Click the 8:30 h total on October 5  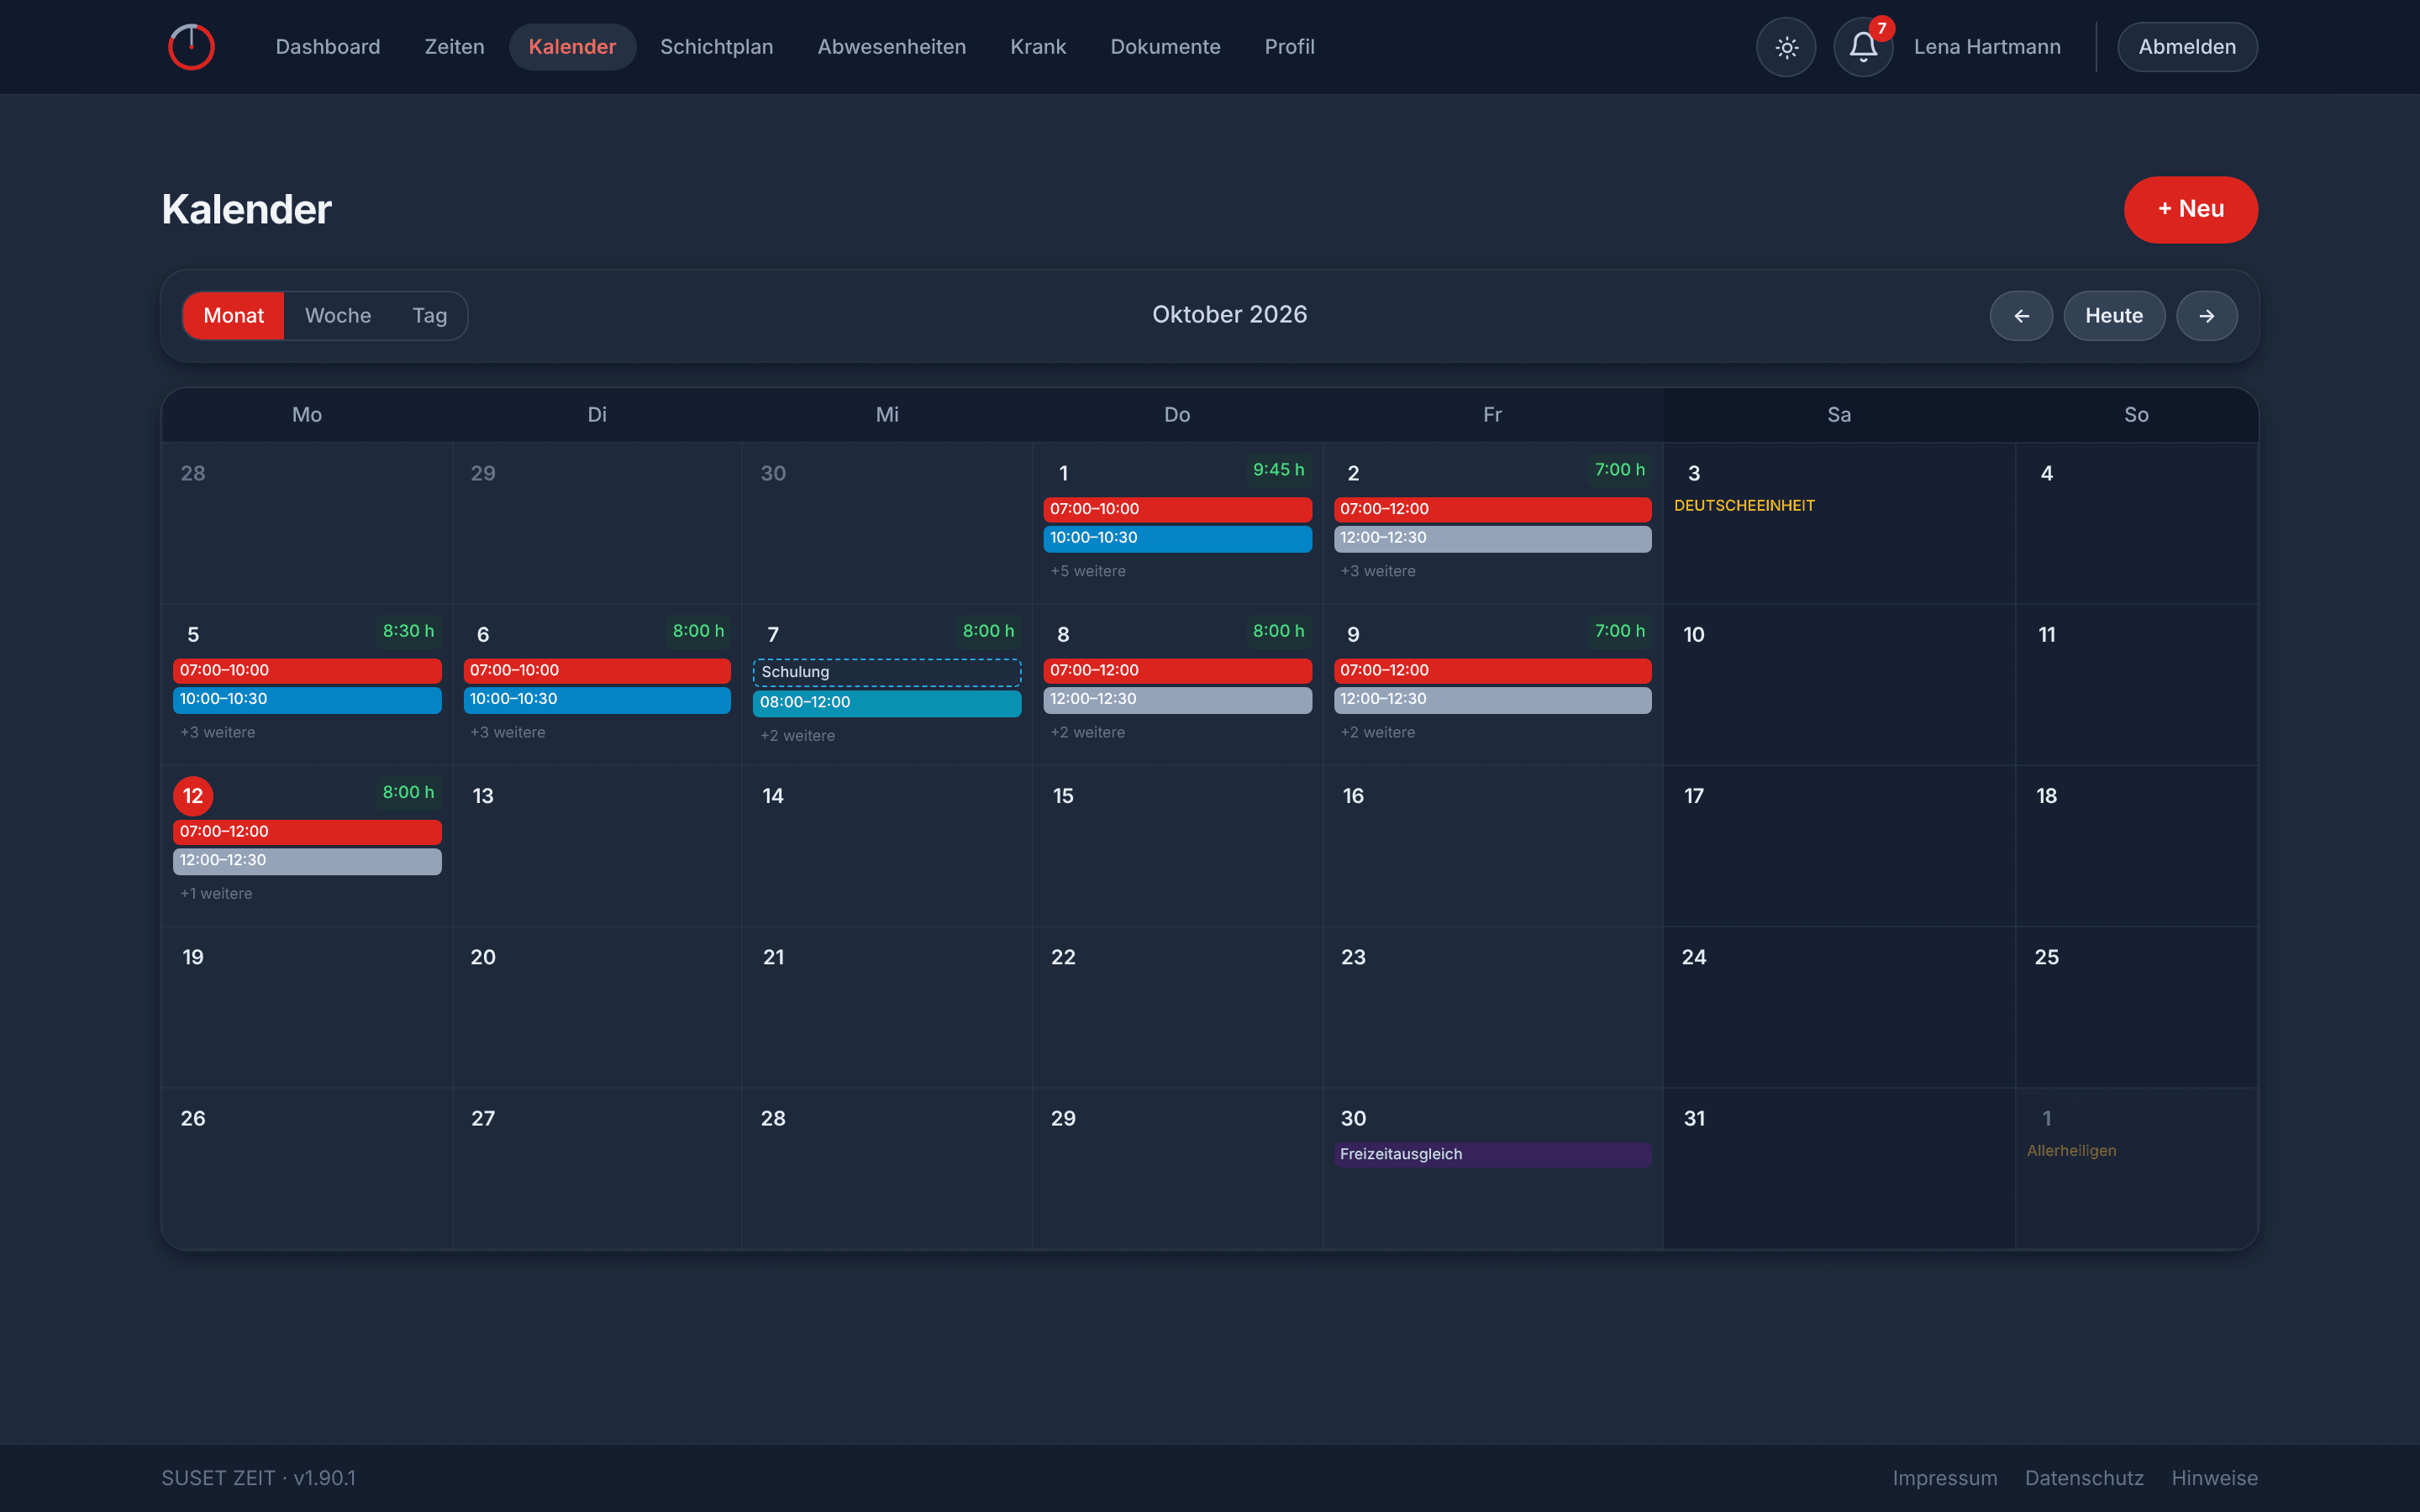pos(408,631)
